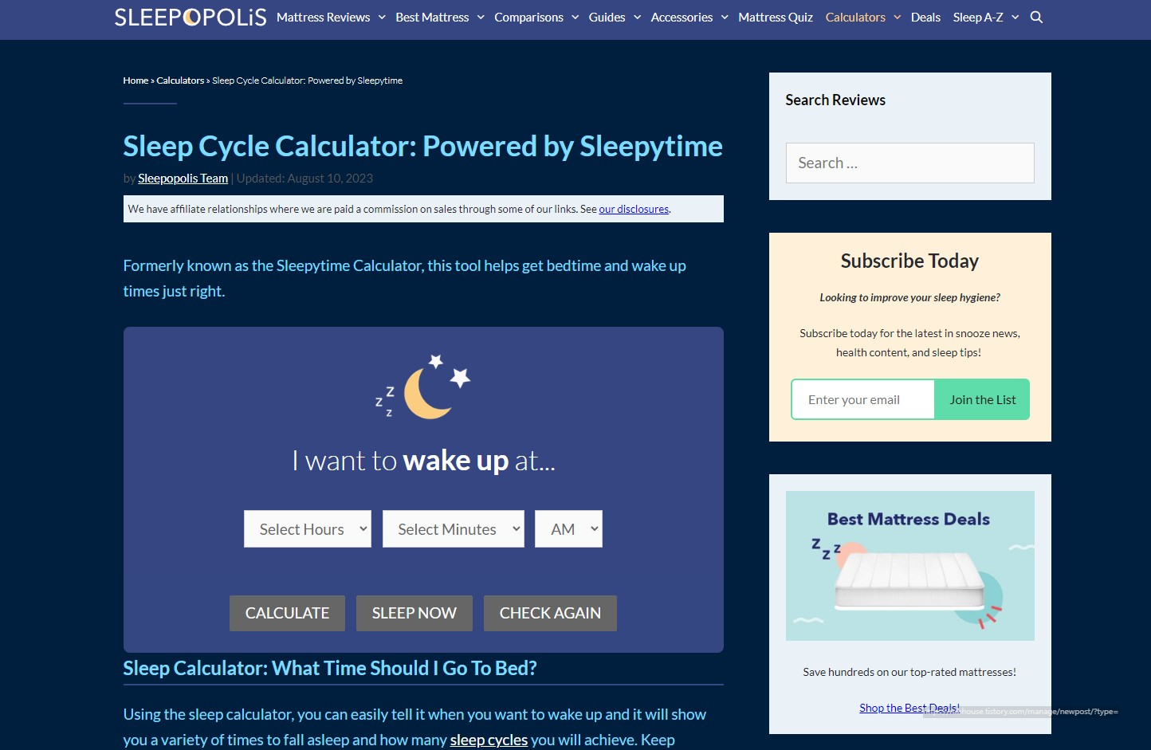Open Shop the Best Deals link
The height and width of the screenshot is (750, 1151).
point(909,708)
